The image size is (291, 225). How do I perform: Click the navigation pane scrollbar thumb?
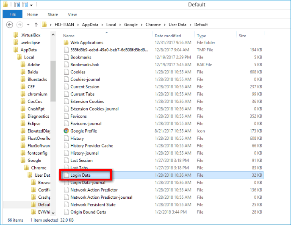[x=53, y=81]
